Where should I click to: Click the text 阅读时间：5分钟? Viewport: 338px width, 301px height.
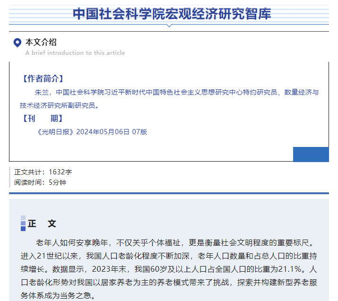tap(40, 182)
